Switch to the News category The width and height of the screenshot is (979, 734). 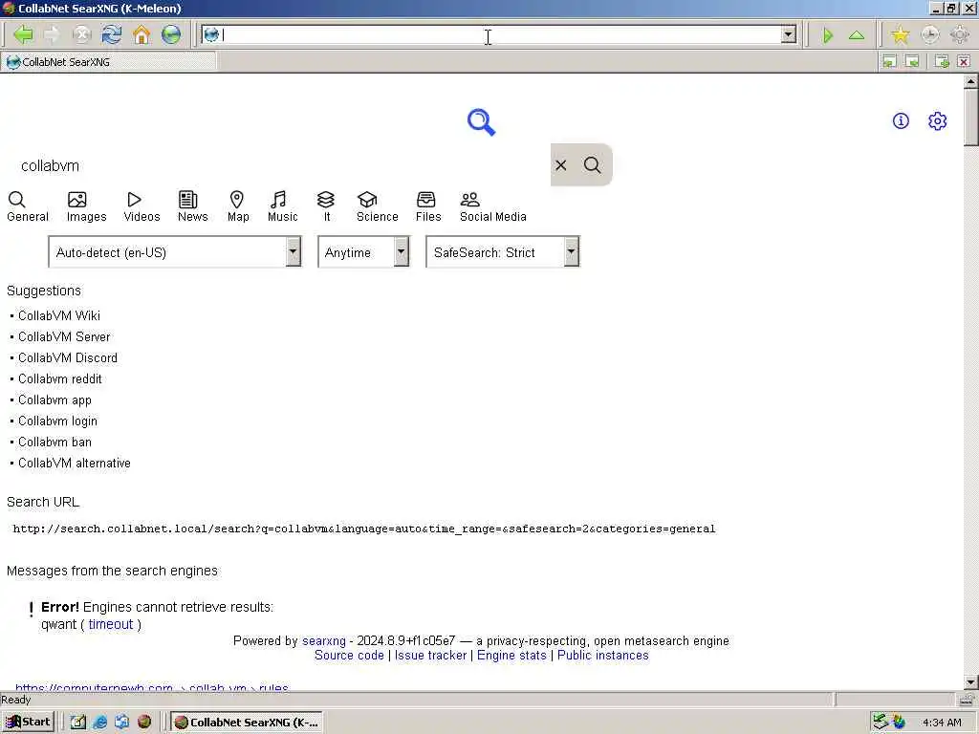[192, 206]
